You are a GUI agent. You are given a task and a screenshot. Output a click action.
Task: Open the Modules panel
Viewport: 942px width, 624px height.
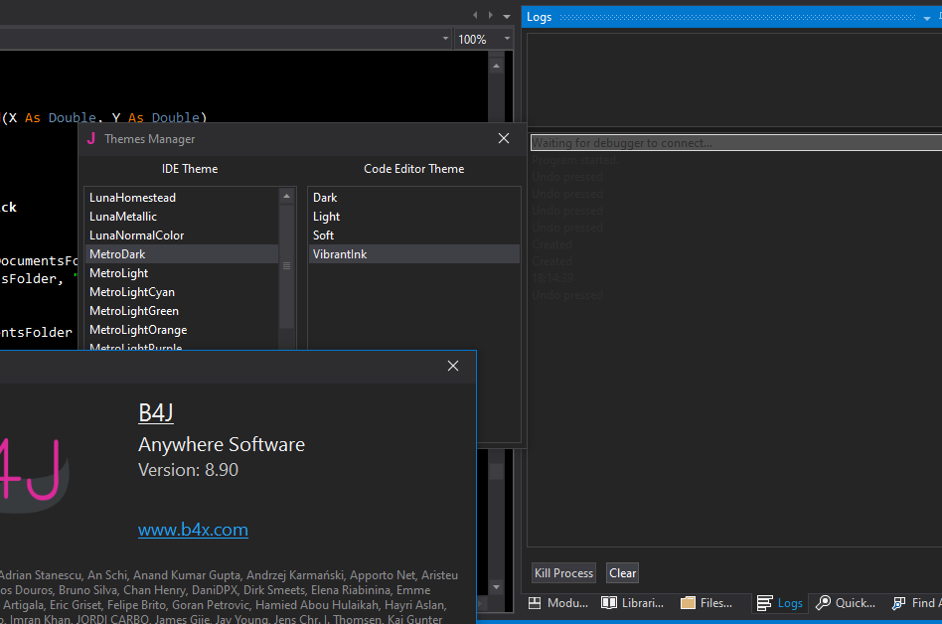[x=557, y=603]
